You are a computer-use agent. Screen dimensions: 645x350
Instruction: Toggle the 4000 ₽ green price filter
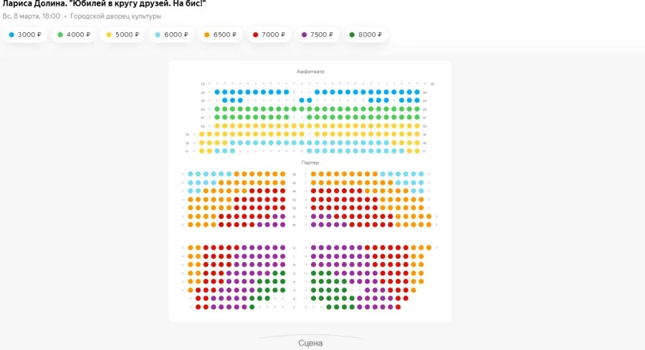(74, 35)
